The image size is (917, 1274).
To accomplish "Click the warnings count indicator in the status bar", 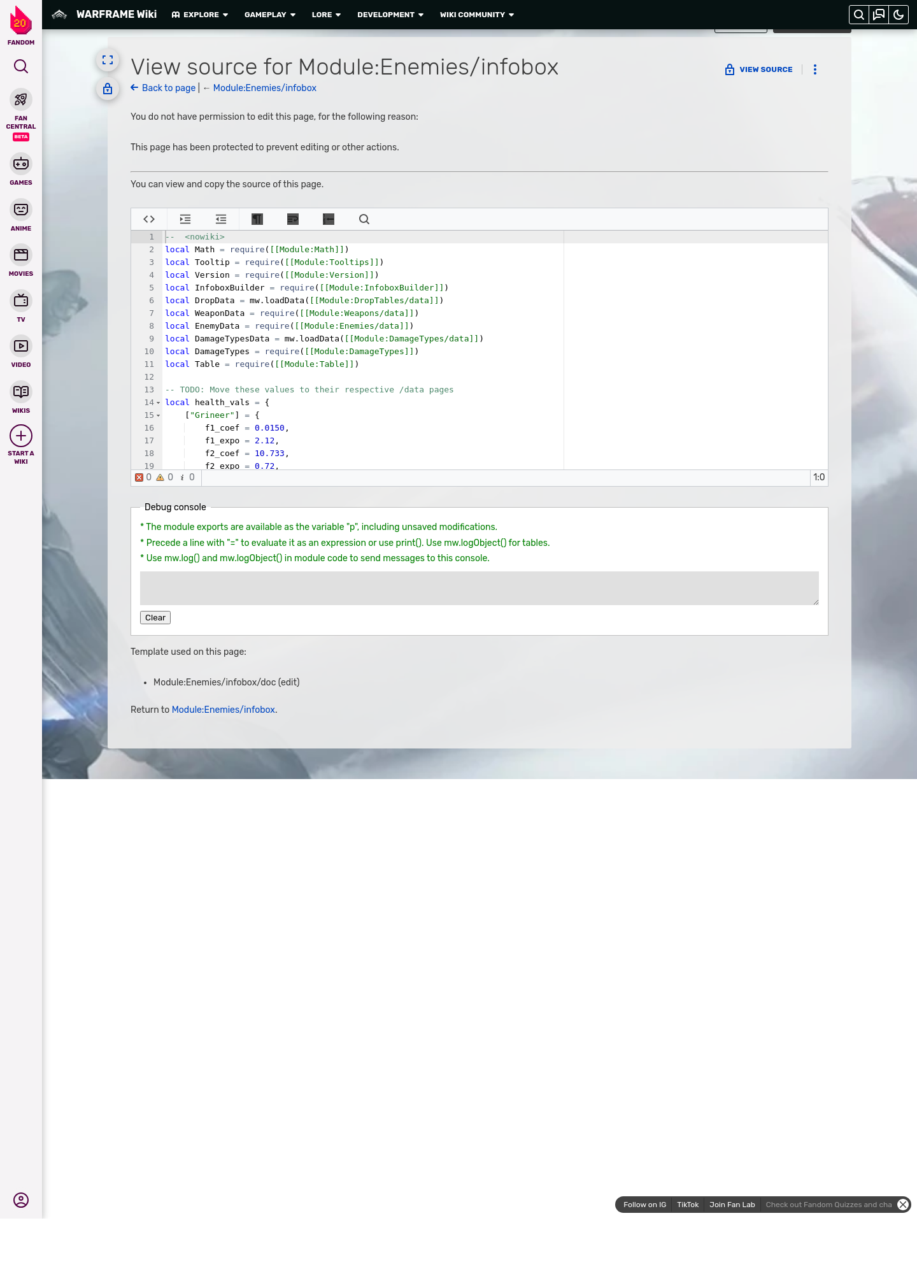I will pos(165,477).
